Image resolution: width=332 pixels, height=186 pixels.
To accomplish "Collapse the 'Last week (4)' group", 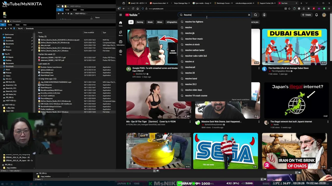I will [x=37, y=64].
